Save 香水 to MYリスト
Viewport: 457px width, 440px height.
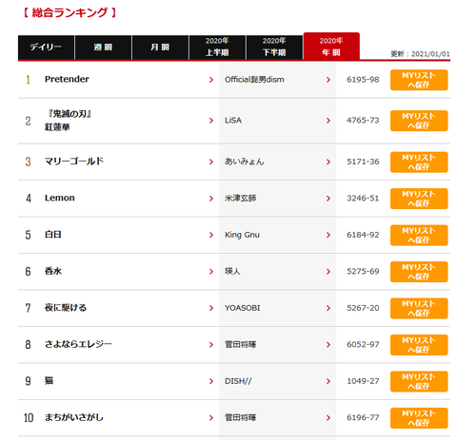[419, 272]
